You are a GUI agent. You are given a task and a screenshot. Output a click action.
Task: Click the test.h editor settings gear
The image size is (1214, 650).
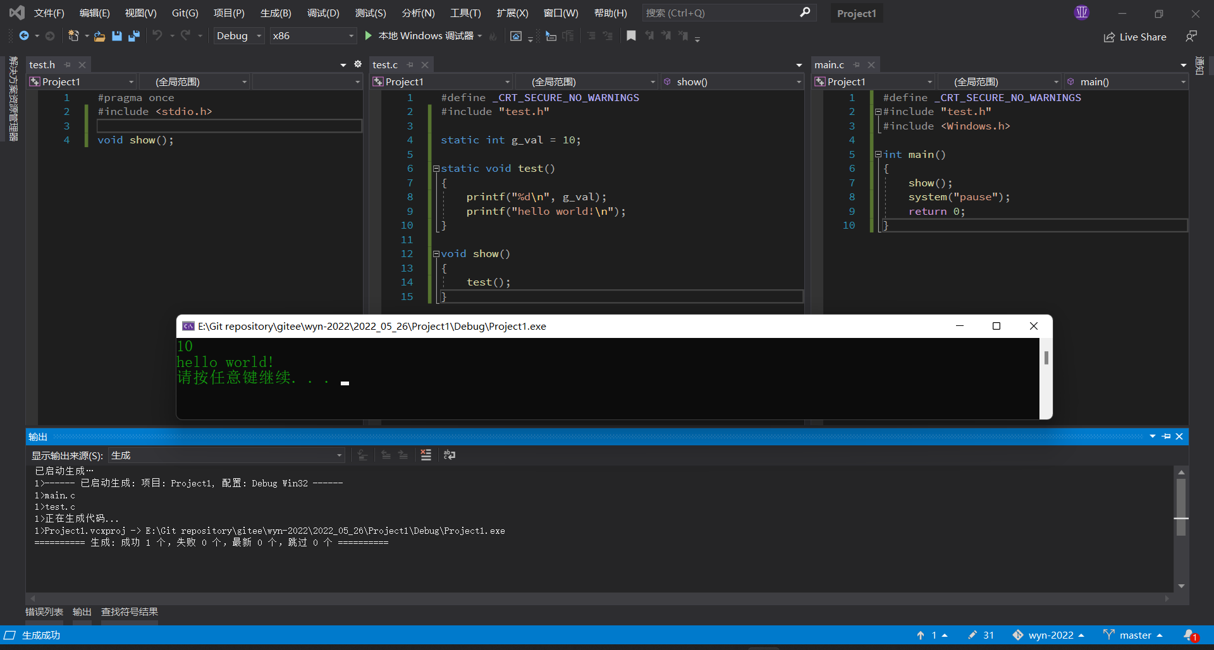[x=358, y=64]
